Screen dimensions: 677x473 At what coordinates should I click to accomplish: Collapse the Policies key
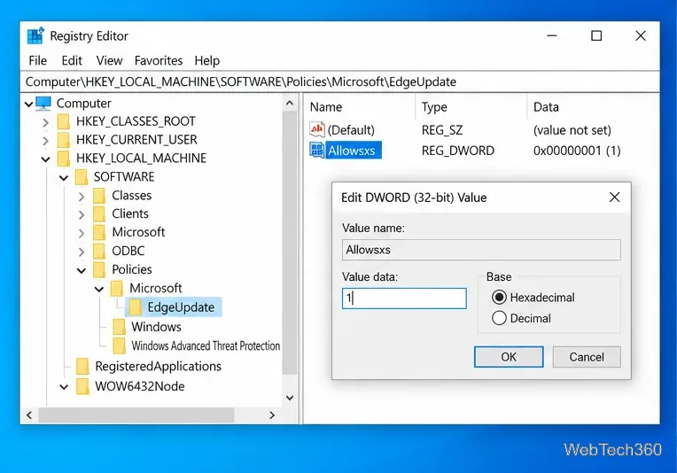point(82,270)
